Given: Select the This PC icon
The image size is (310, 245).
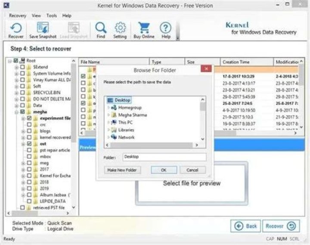Looking at the screenshot, I should coord(114,122).
